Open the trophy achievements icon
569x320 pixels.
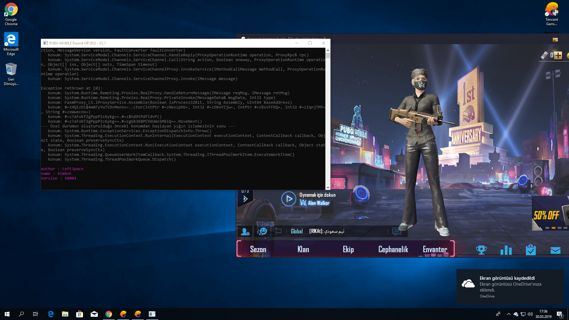coord(481,250)
